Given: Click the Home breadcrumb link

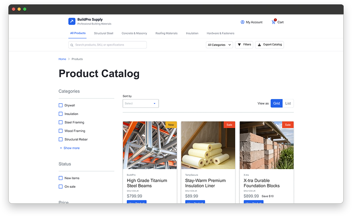Looking at the screenshot, I should point(62,59).
